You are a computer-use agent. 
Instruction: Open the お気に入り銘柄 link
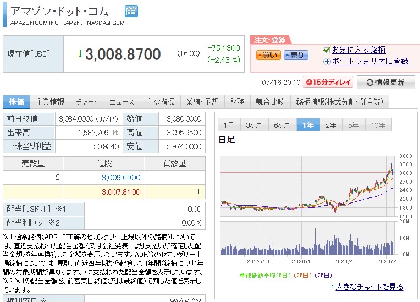click(x=358, y=50)
